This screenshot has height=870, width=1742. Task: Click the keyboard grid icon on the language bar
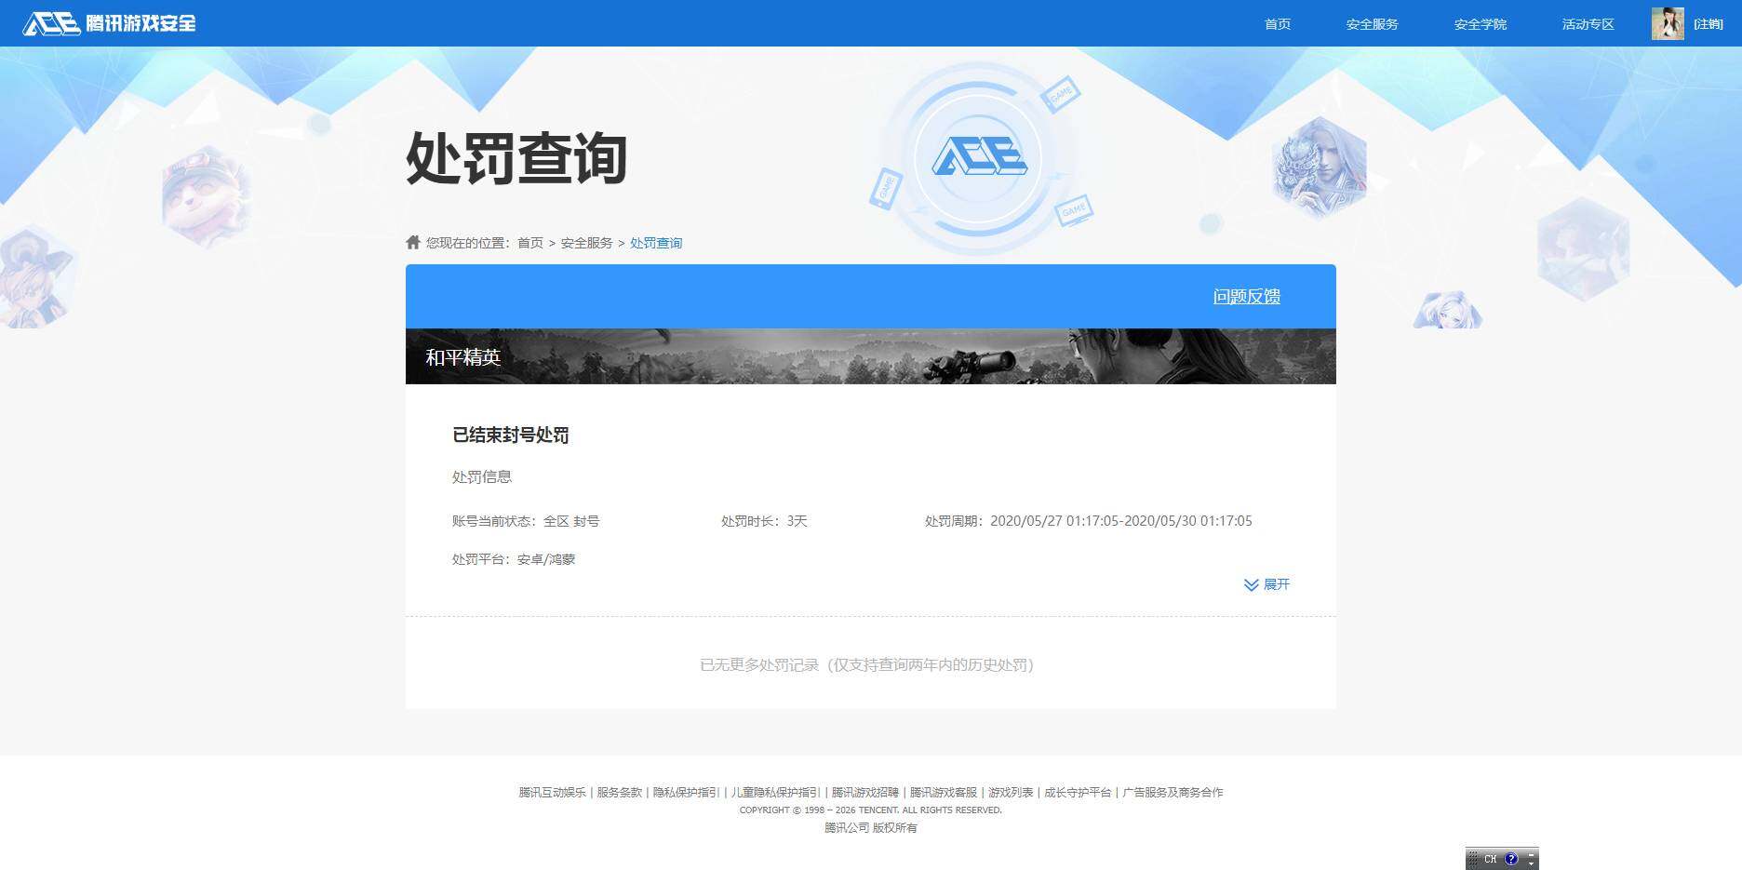[x=1473, y=859]
